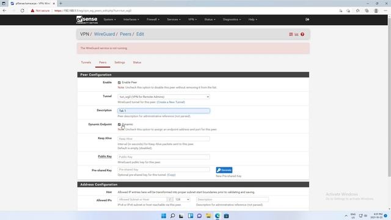Click the Public Key input field
Viewport: 391px width, 220px height.
[164, 157]
